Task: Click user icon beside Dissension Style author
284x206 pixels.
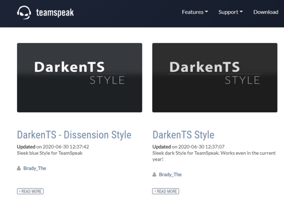Action: pyautogui.click(x=19, y=168)
